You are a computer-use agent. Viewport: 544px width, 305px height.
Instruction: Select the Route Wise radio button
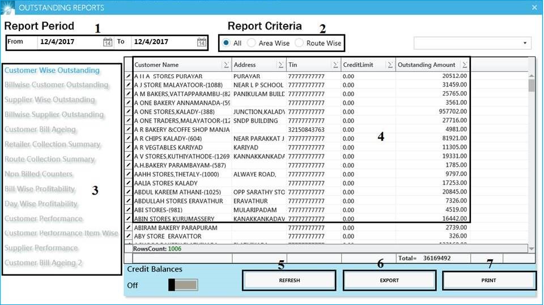(x=299, y=42)
